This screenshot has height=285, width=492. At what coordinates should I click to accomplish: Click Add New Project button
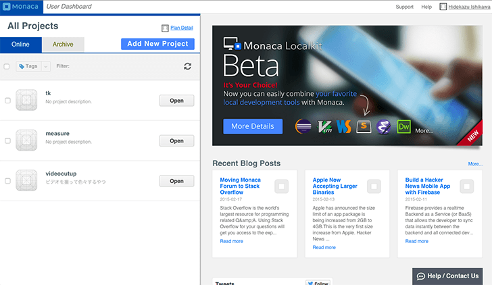point(158,44)
